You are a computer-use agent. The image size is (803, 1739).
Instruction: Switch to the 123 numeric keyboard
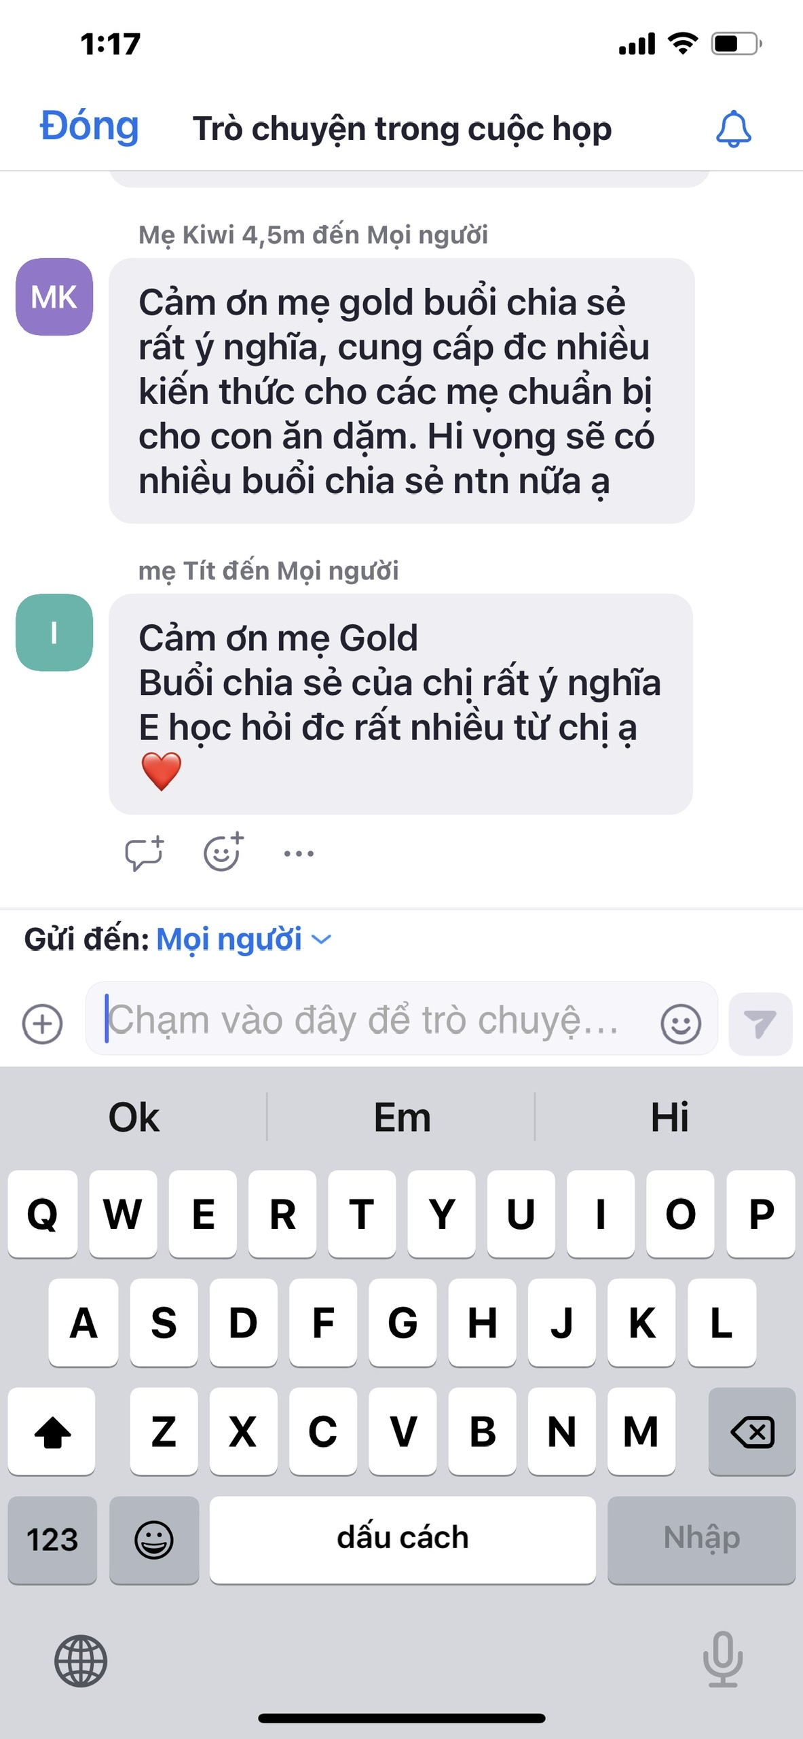(x=52, y=1539)
